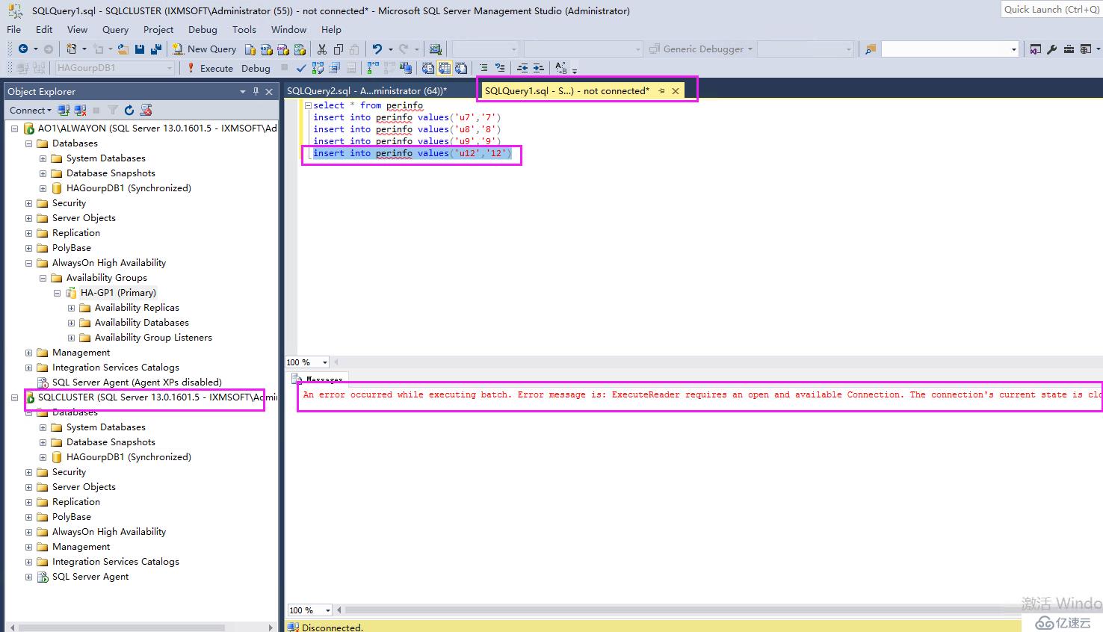Click the Cut scissors icon
Screen dimensions: 1103x632
coord(322,49)
